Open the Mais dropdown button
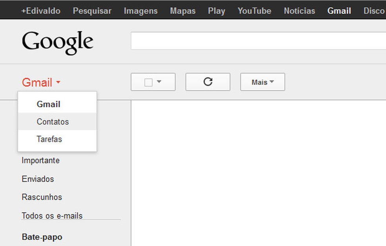The image size is (386, 246). (x=263, y=82)
